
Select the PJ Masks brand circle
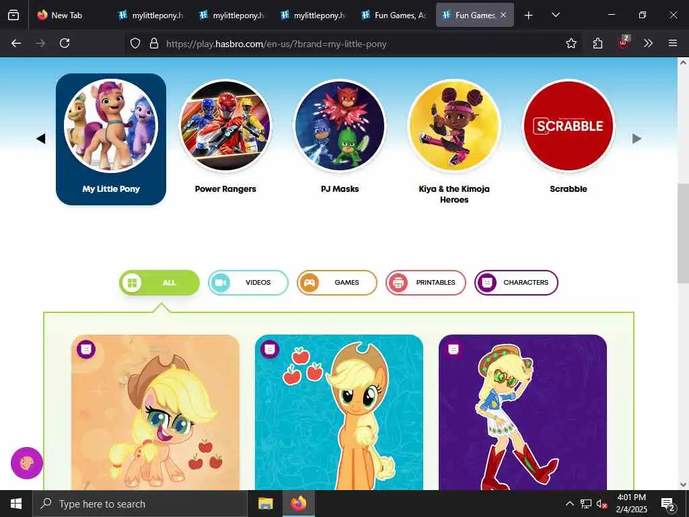tap(340, 126)
